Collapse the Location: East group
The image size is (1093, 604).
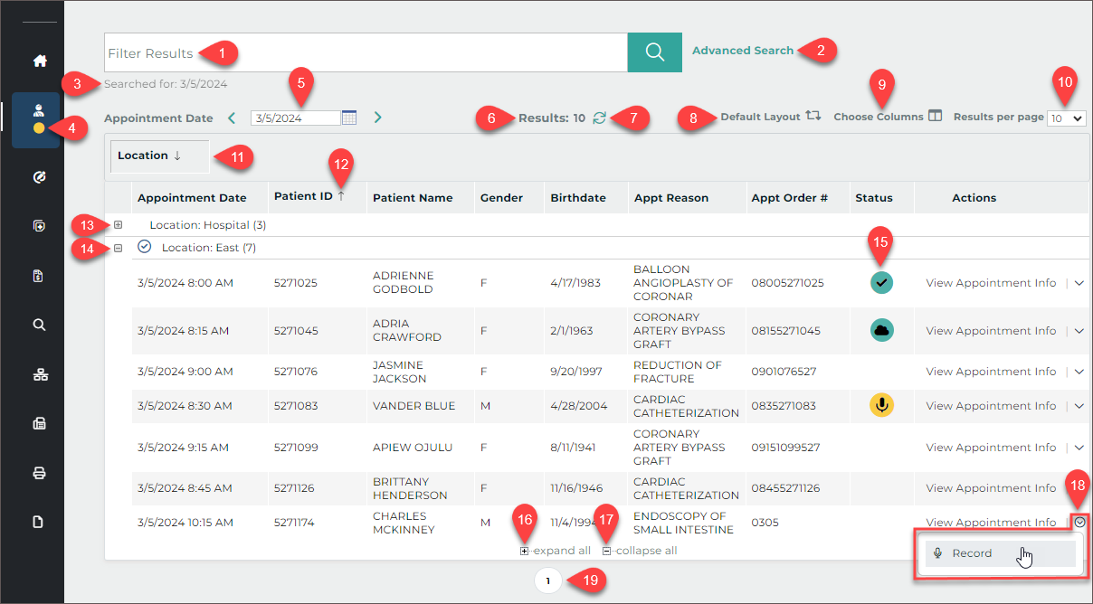118,248
